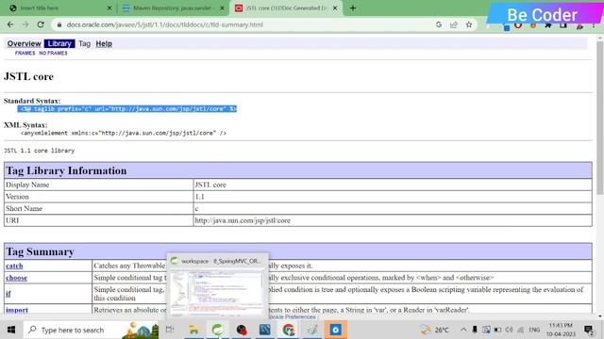Go forward in the browser history
604x339 pixels.
pos(25,24)
